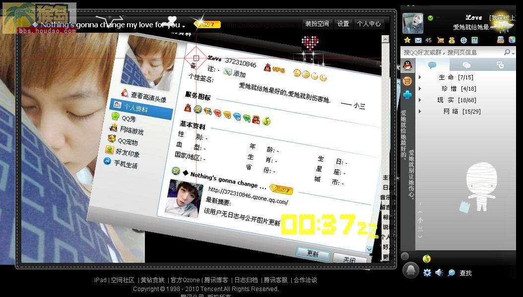Open the shopping cart icon in QQ toolbar
The image size is (523, 297).
pos(440,40)
